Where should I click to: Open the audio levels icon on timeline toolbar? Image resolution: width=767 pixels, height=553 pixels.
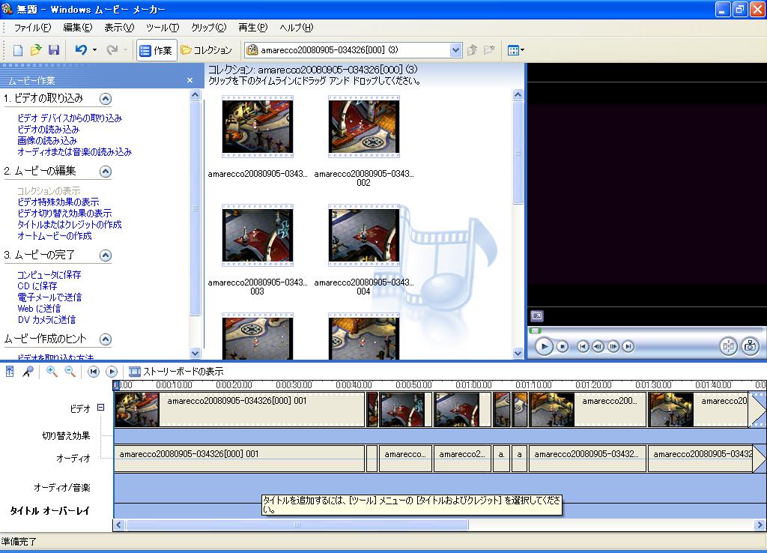(10, 372)
